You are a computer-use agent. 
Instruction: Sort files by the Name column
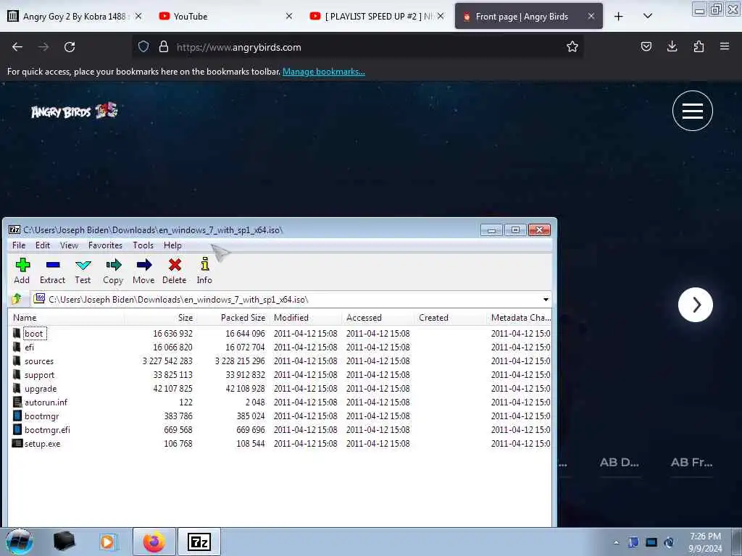click(x=66, y=318)
